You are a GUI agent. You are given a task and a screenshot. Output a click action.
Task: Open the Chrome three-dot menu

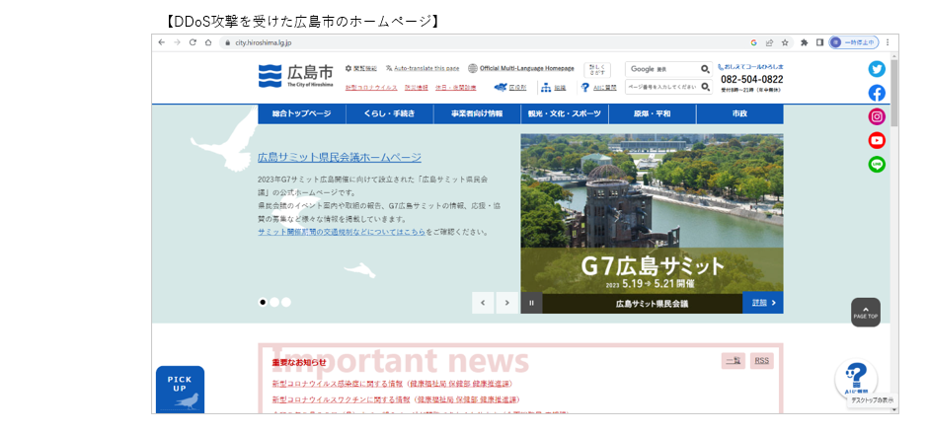tap(888, 42)
